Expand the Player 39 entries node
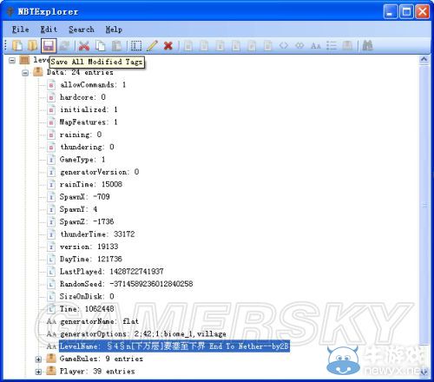The width and height of the screenshot is (434, 382). [x=38, y=372]
